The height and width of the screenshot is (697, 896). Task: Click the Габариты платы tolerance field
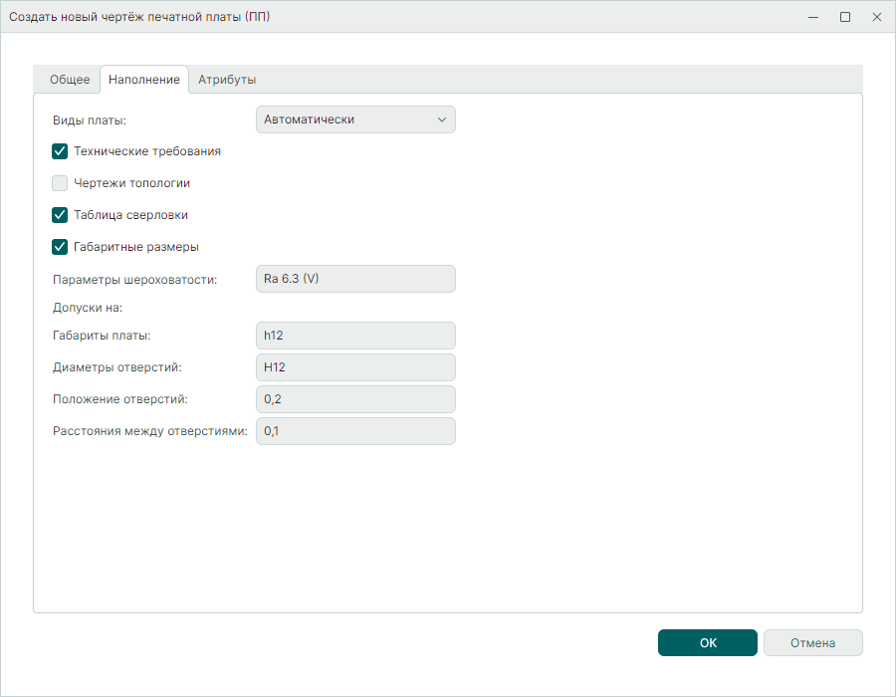355,336
